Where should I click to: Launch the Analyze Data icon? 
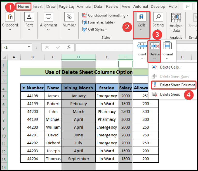coord(176,18)
